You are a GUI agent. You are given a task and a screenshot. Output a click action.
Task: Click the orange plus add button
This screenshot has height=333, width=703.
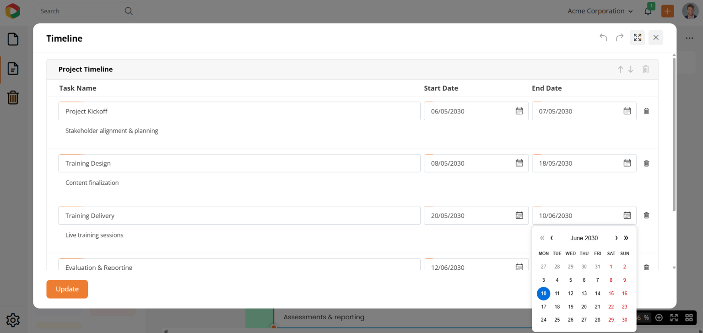coord(667,11)
